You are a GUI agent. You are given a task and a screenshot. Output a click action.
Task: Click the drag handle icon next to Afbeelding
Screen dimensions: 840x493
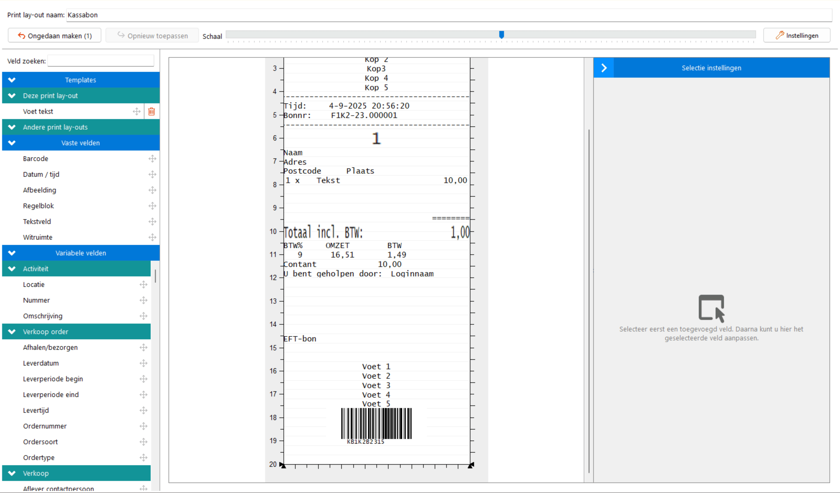pos(152,190)
